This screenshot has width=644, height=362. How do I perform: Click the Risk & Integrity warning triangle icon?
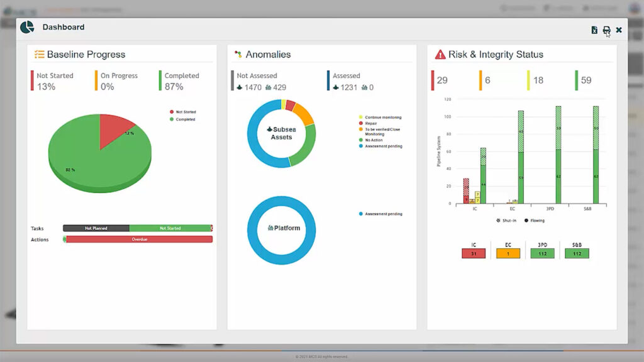pos(440,55)
